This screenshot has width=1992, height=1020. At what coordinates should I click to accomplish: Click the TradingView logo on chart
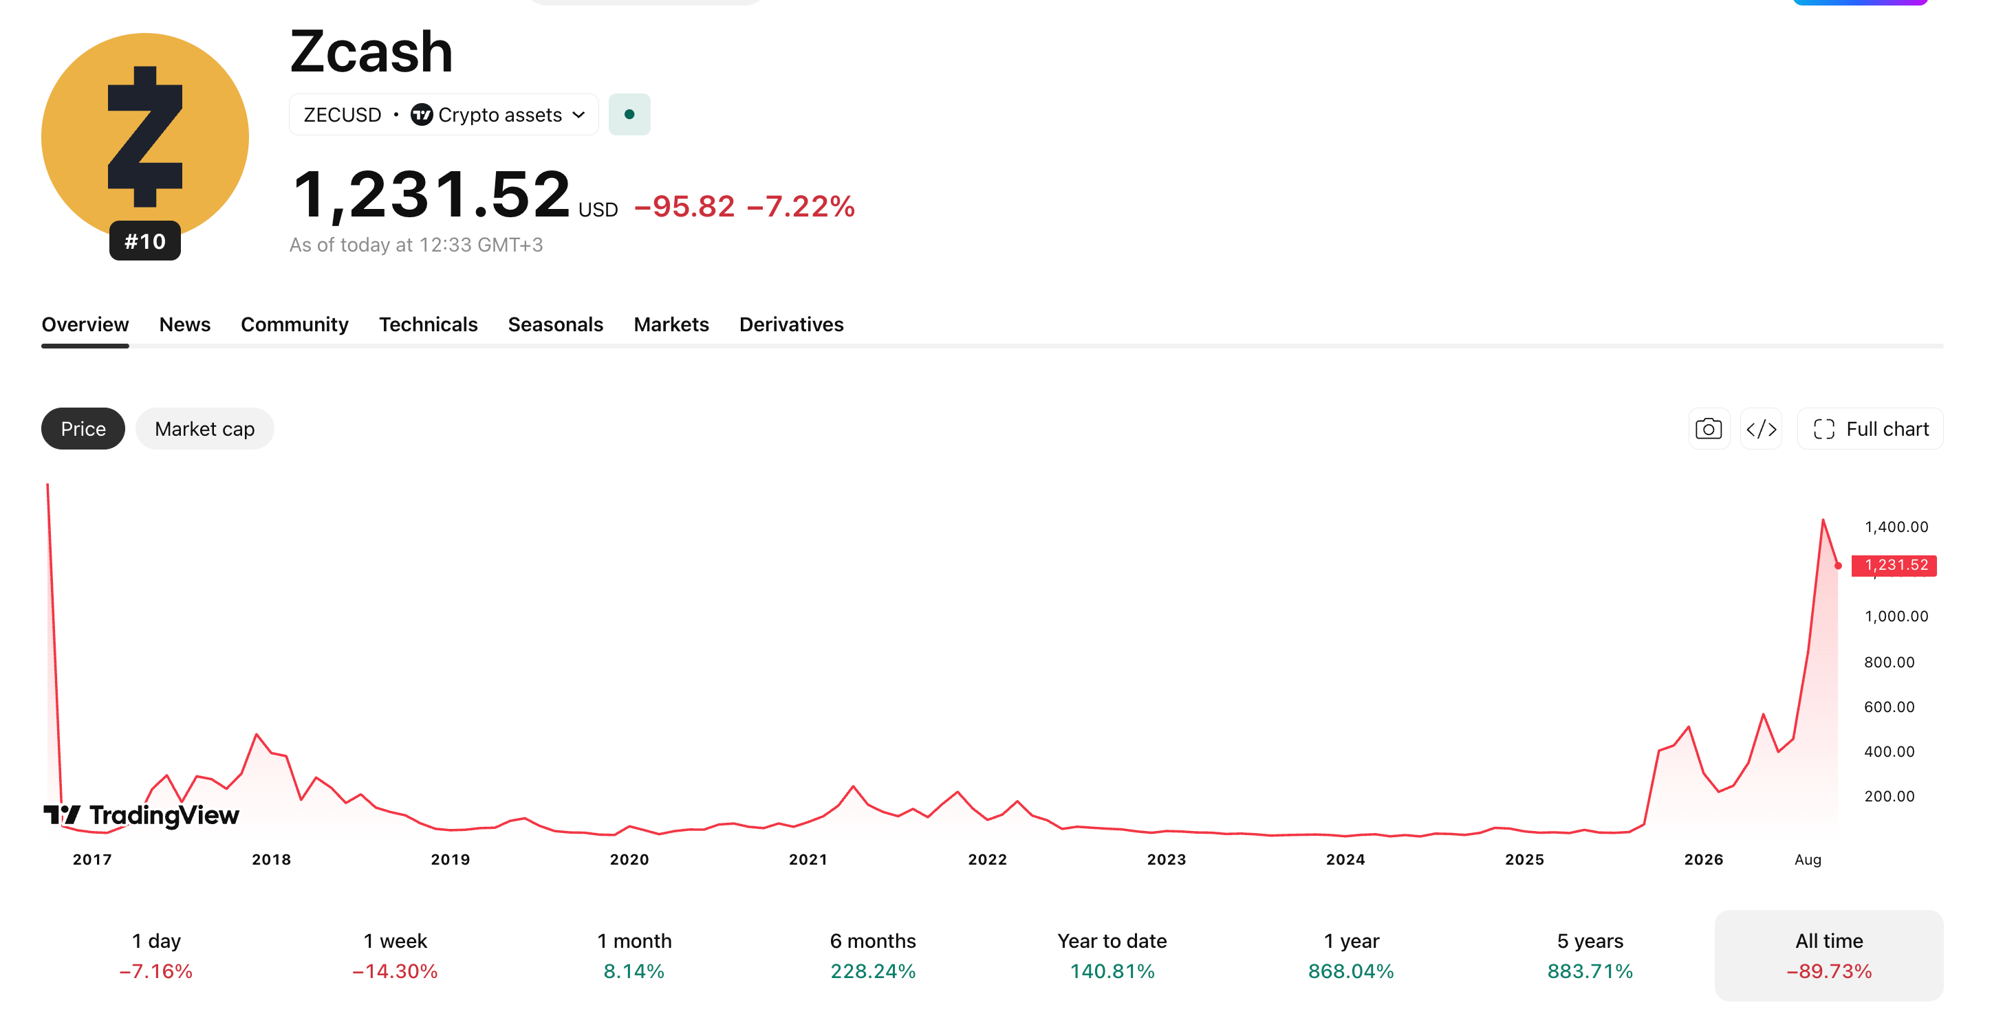142,815
